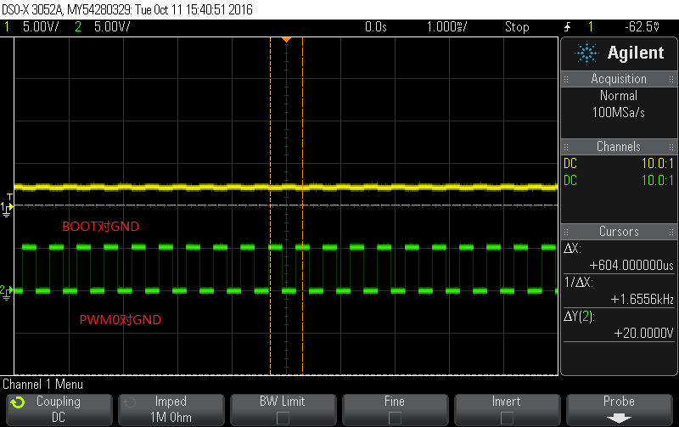Click the Channels panel left grip dots
This screenshot has height=427, width=679.
point(566,147)
